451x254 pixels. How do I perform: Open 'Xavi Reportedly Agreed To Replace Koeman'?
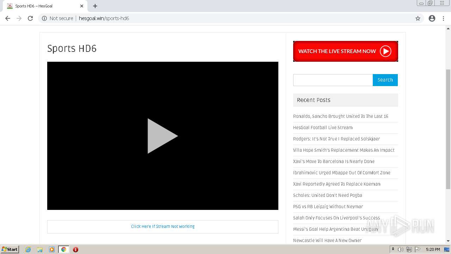[337, 184]
